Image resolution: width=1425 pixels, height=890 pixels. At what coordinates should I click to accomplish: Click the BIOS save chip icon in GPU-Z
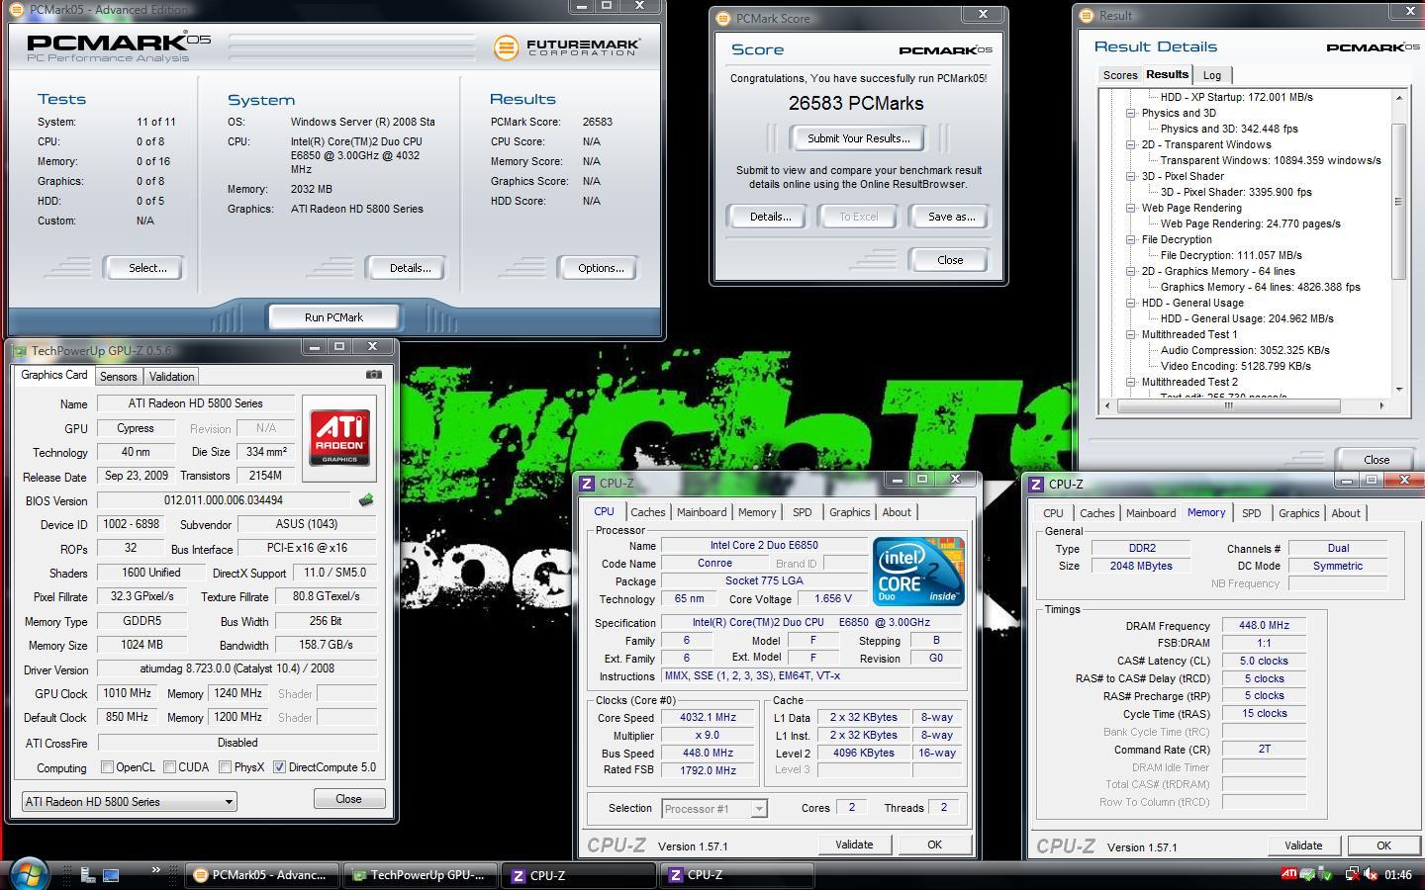coord(366,500)
